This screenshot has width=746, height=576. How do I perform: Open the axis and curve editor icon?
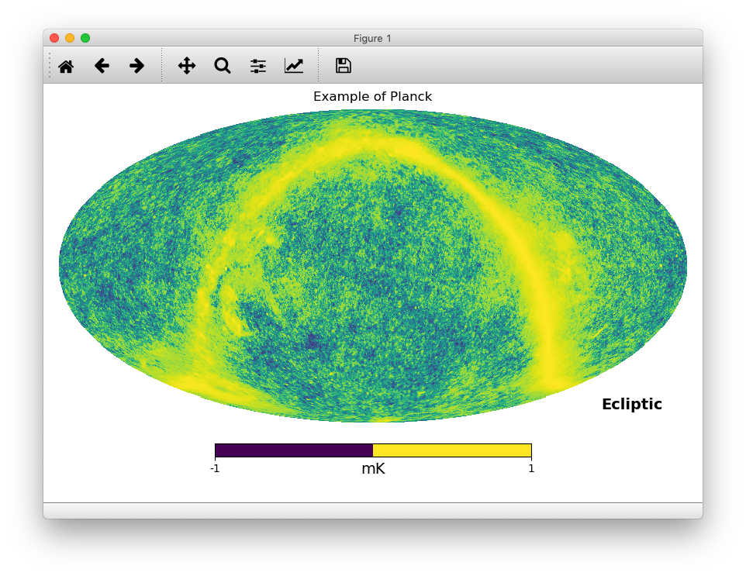[x=293, y=66]
